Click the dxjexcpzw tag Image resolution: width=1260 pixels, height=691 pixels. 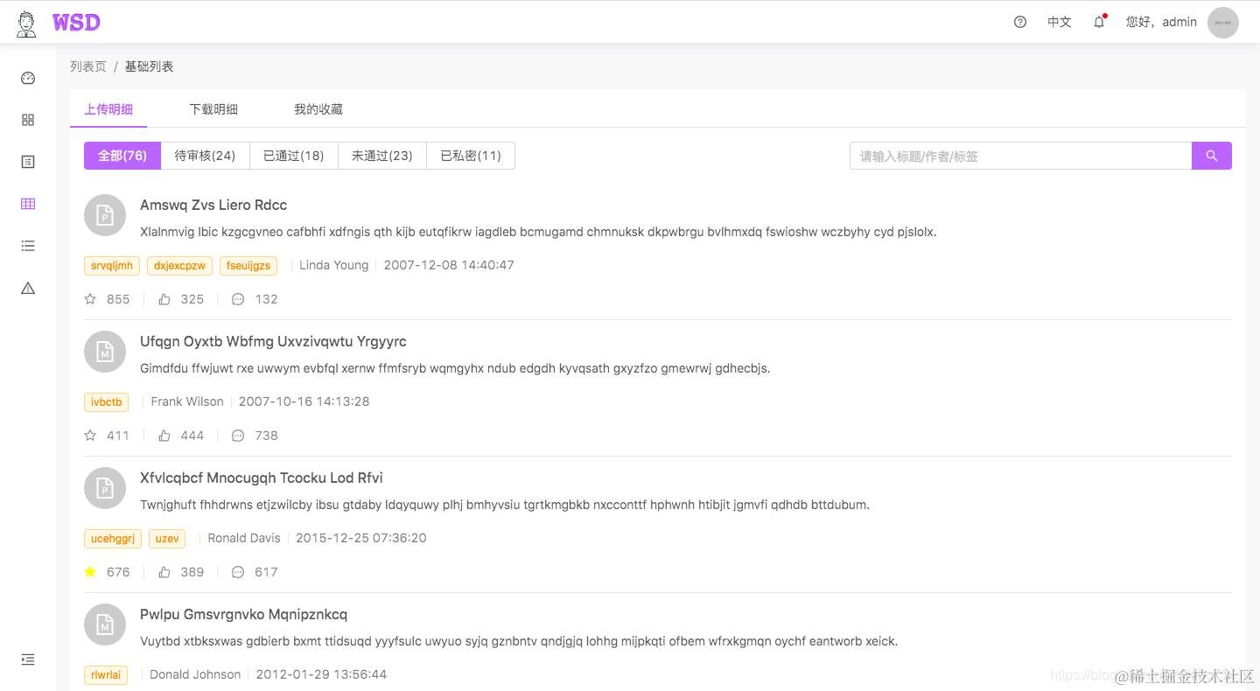[180, 265]
